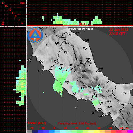Click the PG city label
This screenshot has height=133, width=133.
66,52
